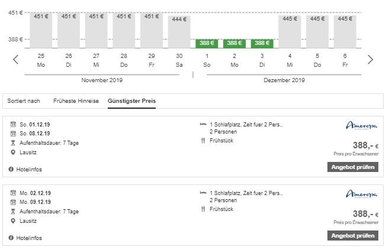This screenshot has width=389, height=250.
Task: Choose the 451 € bar for Monday November 25
Action: click(x=41, y=30)
